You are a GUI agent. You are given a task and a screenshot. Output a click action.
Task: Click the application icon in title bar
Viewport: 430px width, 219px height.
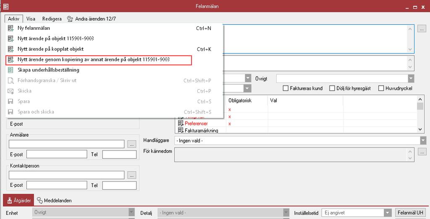pos(6,6)
